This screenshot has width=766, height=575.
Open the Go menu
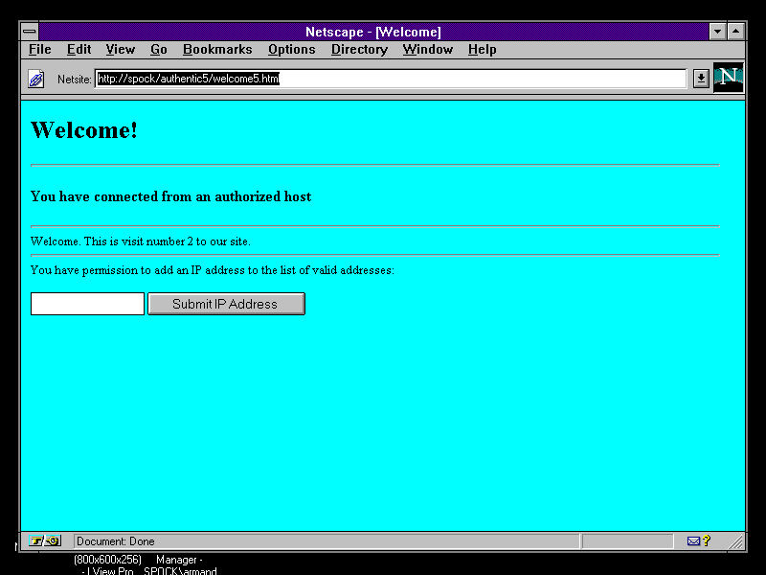click(x=159, y=50)
